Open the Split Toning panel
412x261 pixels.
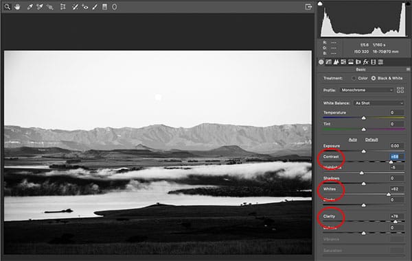coord(350,62)
